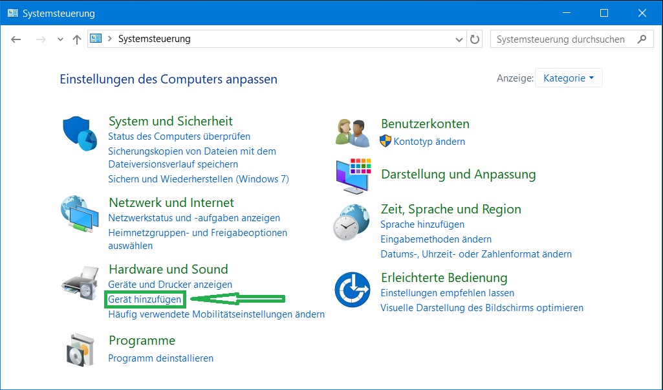Click Status des Computers überprüfen
The height and width of the screenshot is (390, 663).
(179, 136)
